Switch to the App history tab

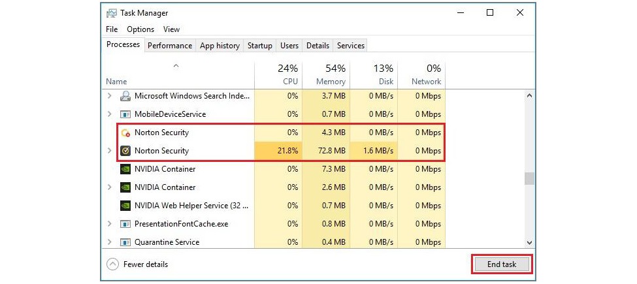coord(220,46)
